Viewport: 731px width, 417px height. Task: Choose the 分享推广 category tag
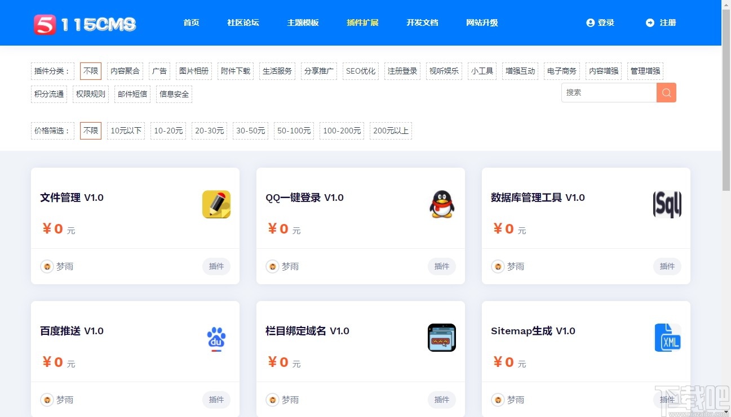coord(319,71)
